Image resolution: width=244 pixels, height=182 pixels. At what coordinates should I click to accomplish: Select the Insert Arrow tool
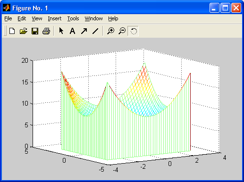pyautogui.click(x=84, y=31)
